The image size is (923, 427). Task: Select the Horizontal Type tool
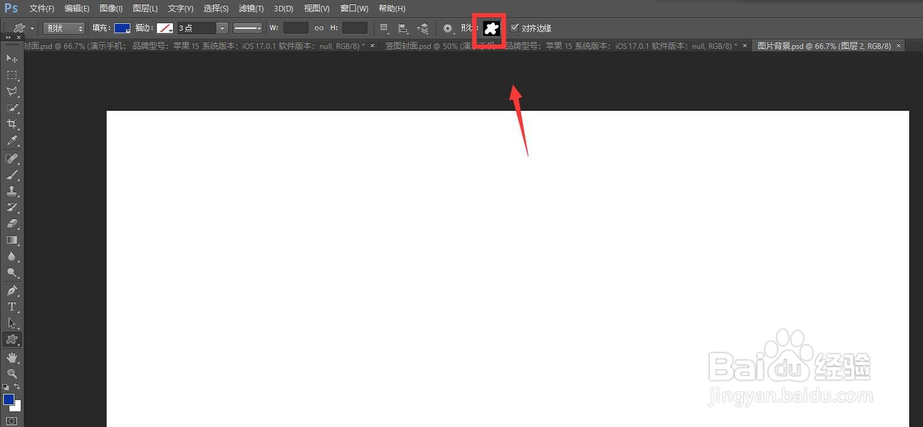tap(12, 307)
